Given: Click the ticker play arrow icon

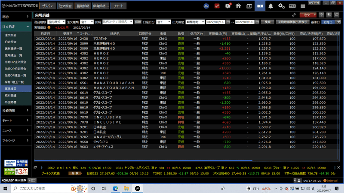Looking at the screenshot, I should [x=41, y=168].
